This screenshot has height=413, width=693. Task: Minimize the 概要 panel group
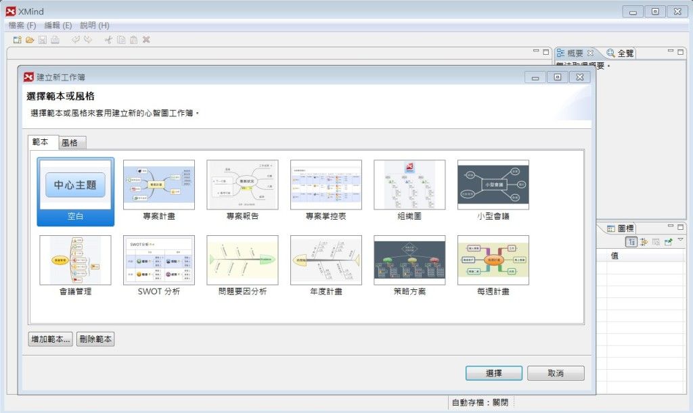click(671, 51)
